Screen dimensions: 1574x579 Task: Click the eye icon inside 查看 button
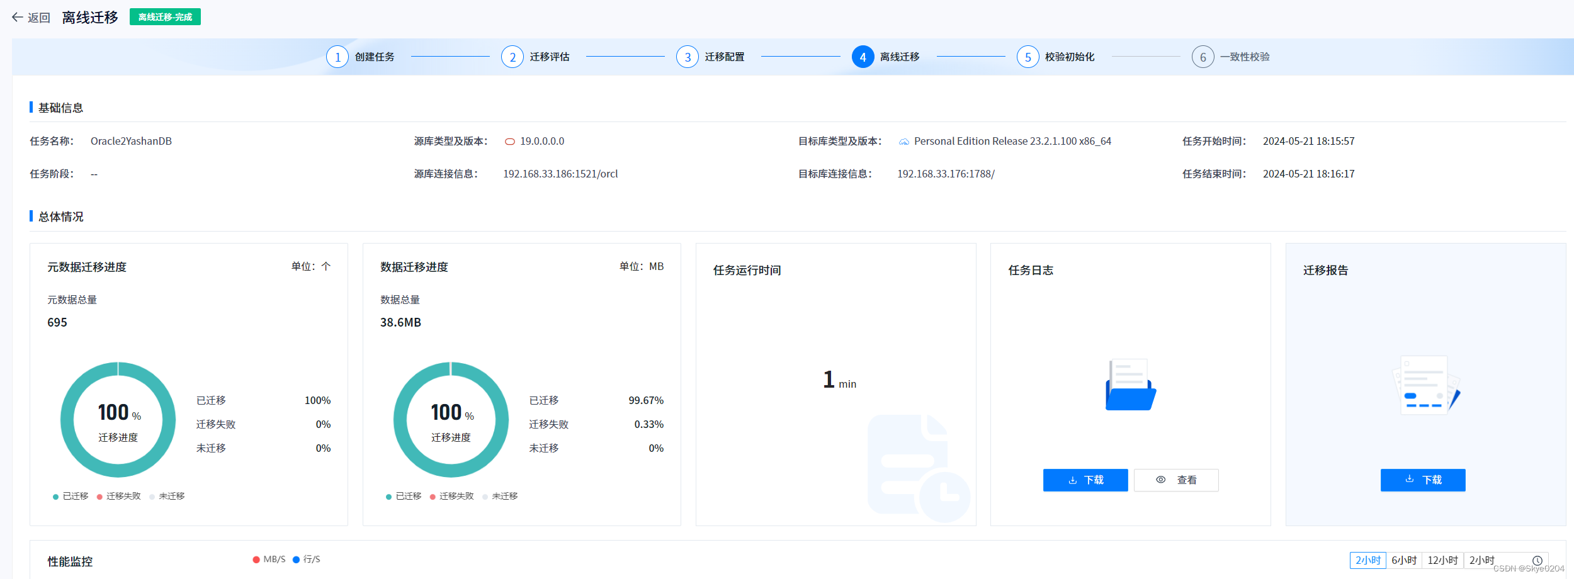coord(1160,480)
